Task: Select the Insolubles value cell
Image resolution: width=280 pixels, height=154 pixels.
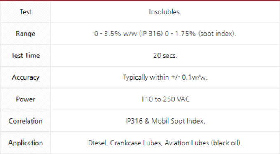Action: [x=165, y=12]
